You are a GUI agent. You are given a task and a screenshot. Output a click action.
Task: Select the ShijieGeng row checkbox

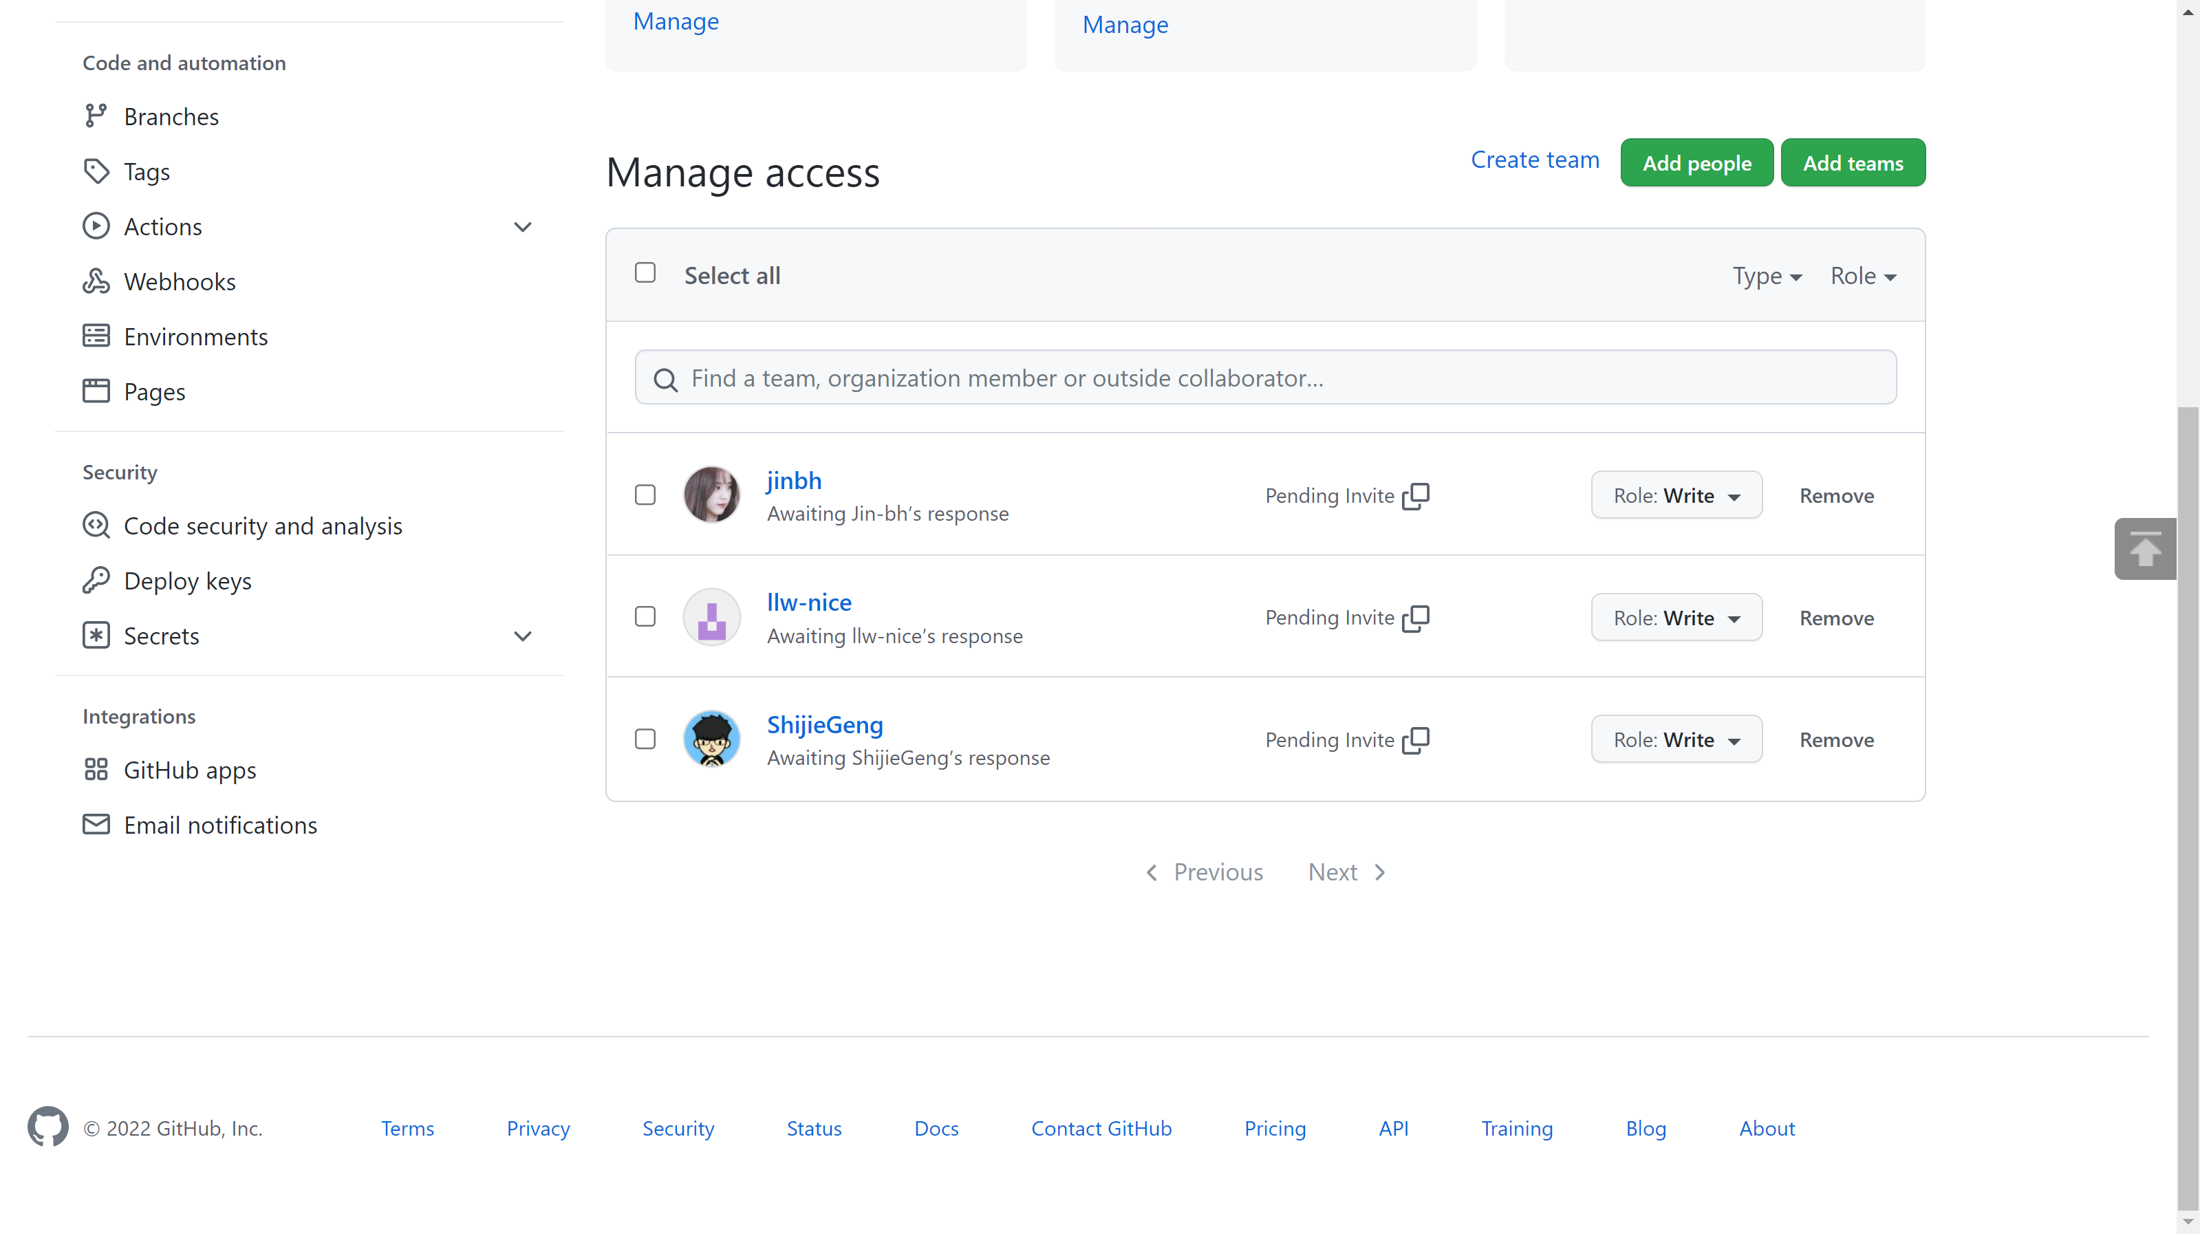646,739
